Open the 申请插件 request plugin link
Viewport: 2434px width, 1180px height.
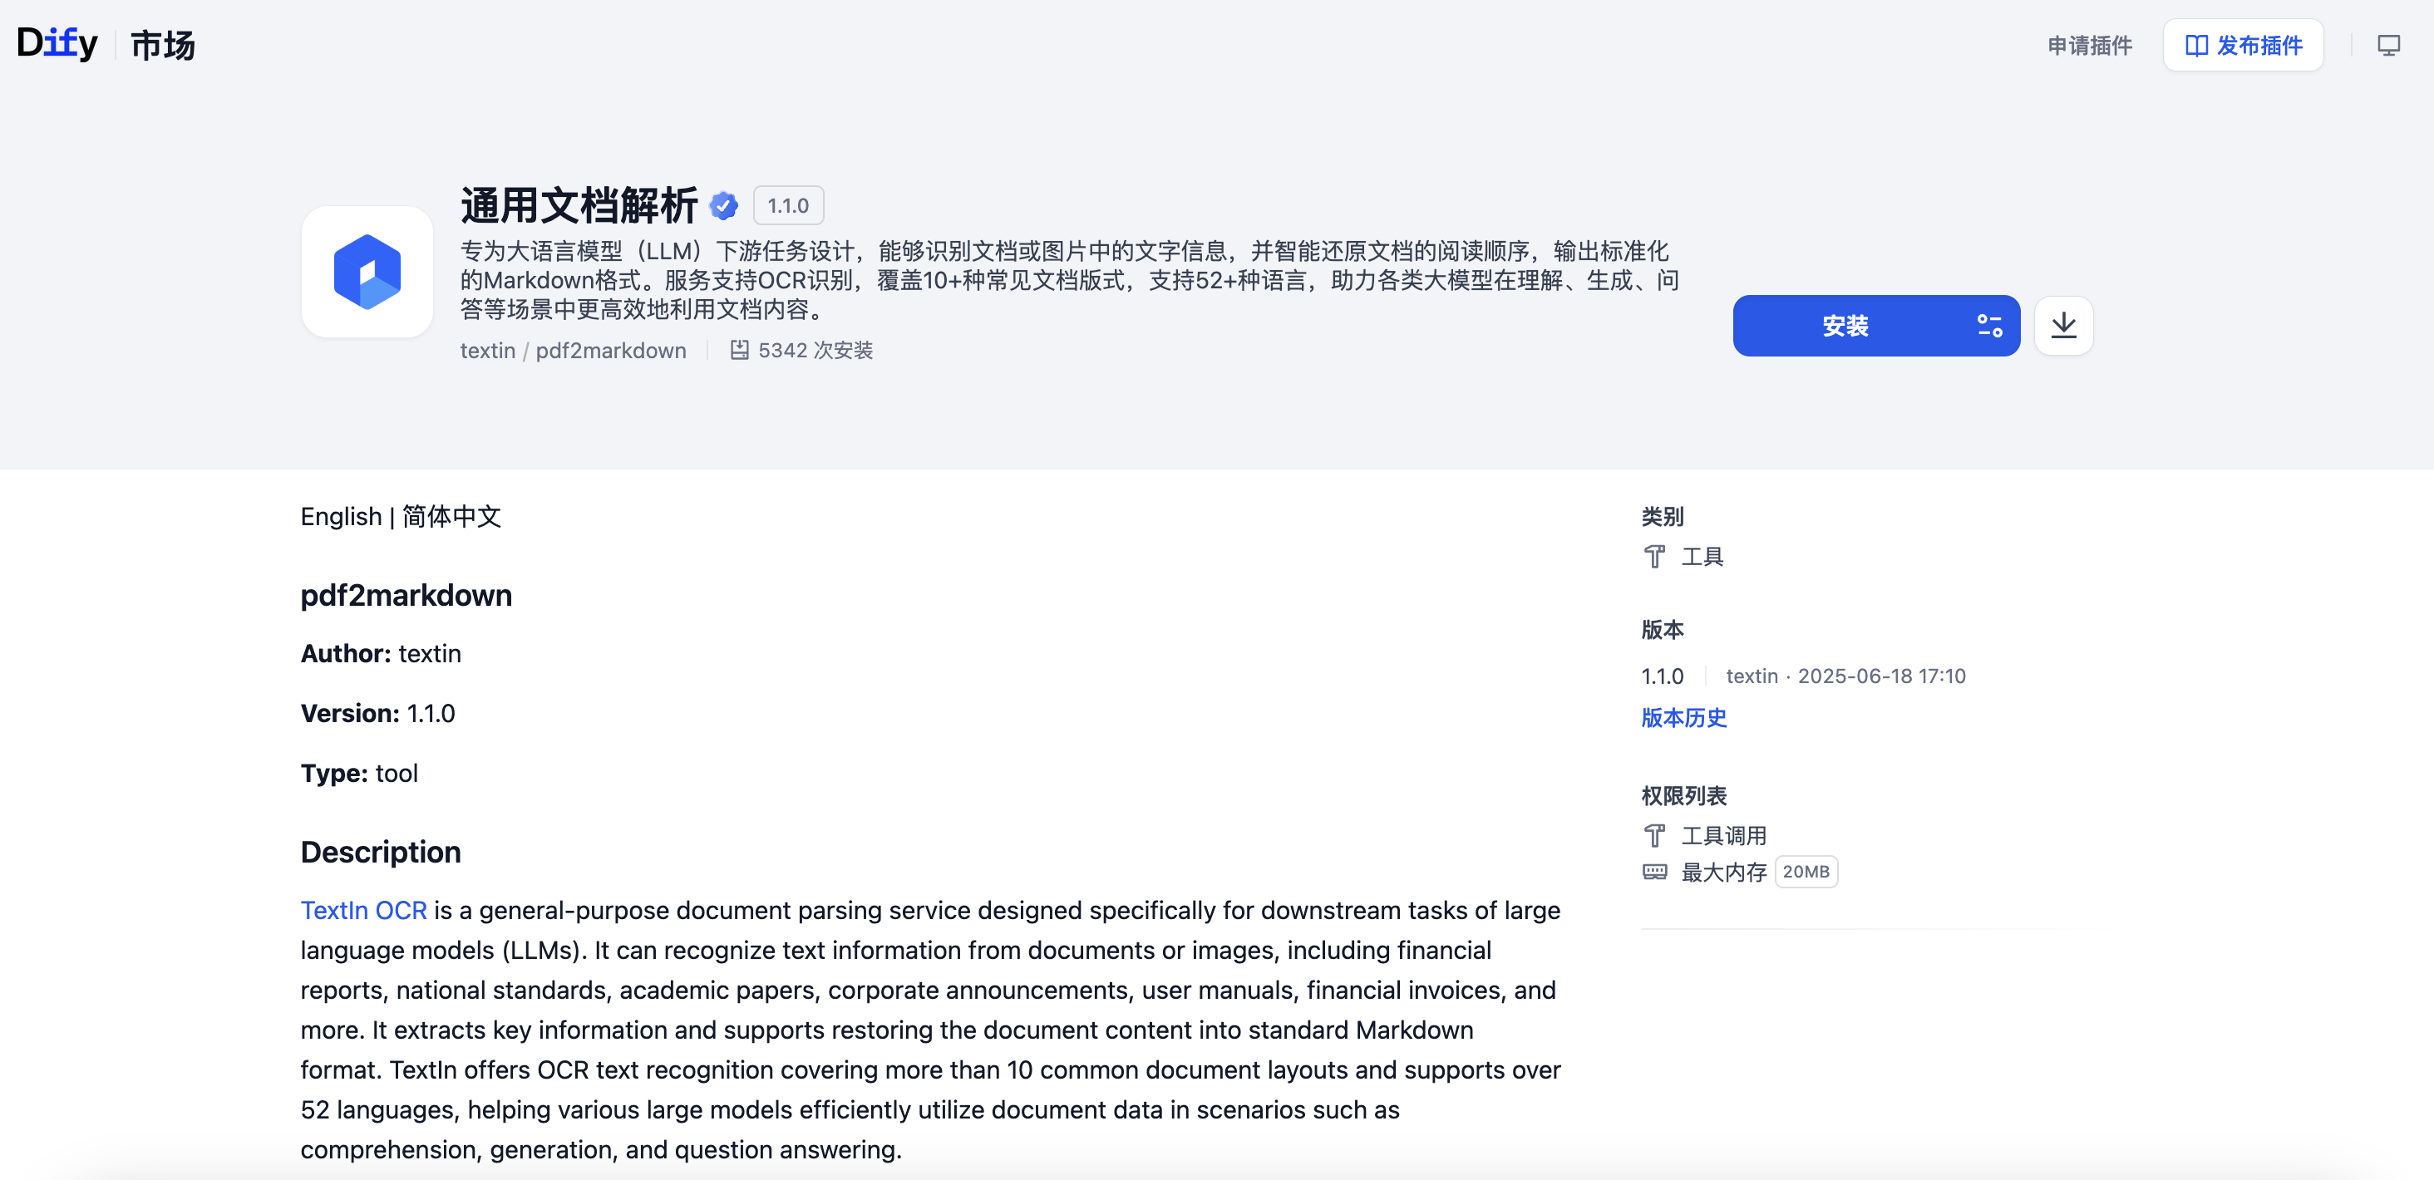(x=2089, y=46)
